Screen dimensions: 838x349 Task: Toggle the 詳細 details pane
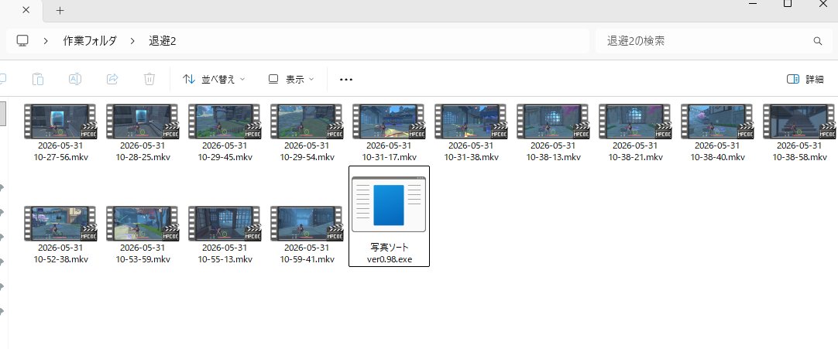(x=805, y=79)
